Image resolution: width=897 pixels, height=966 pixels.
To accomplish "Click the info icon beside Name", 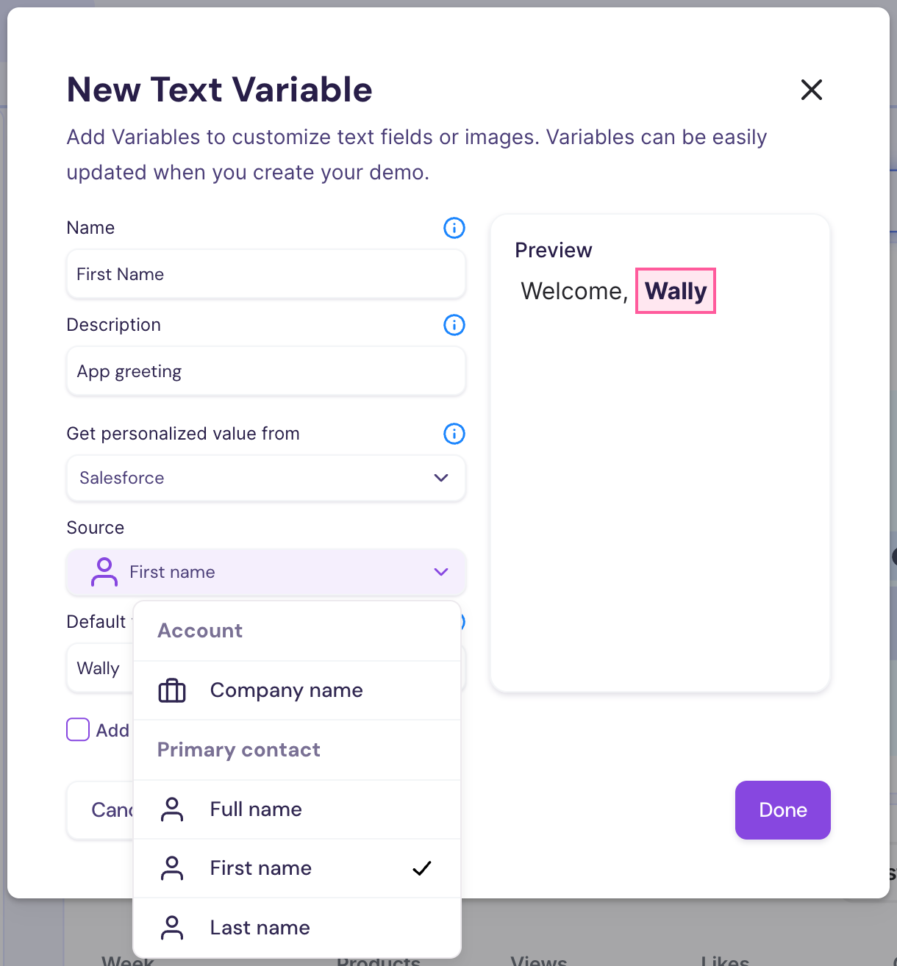I will coord(454,228).
